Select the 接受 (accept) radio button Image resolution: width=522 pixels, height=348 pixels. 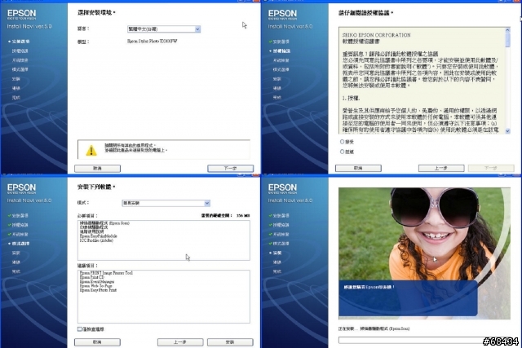(x=342, y=142)
